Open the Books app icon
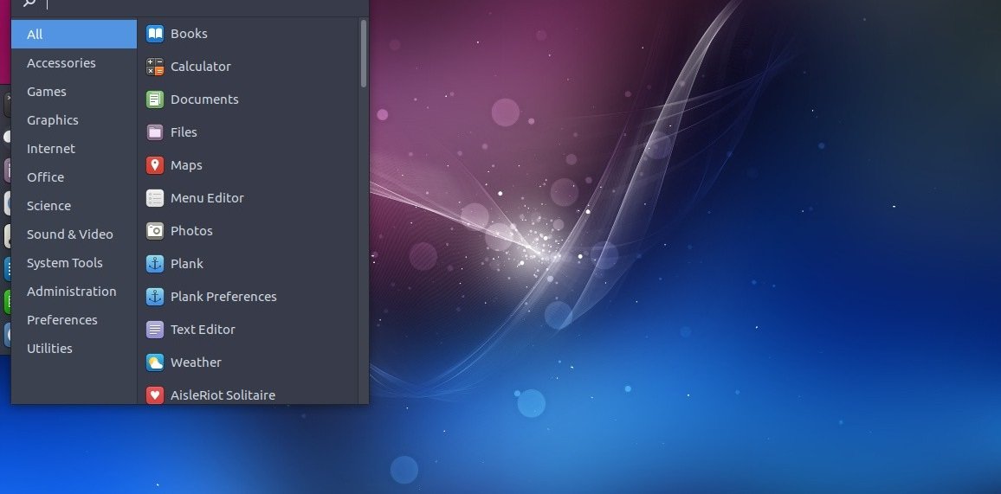1001x494 pixels. [155, 34]
